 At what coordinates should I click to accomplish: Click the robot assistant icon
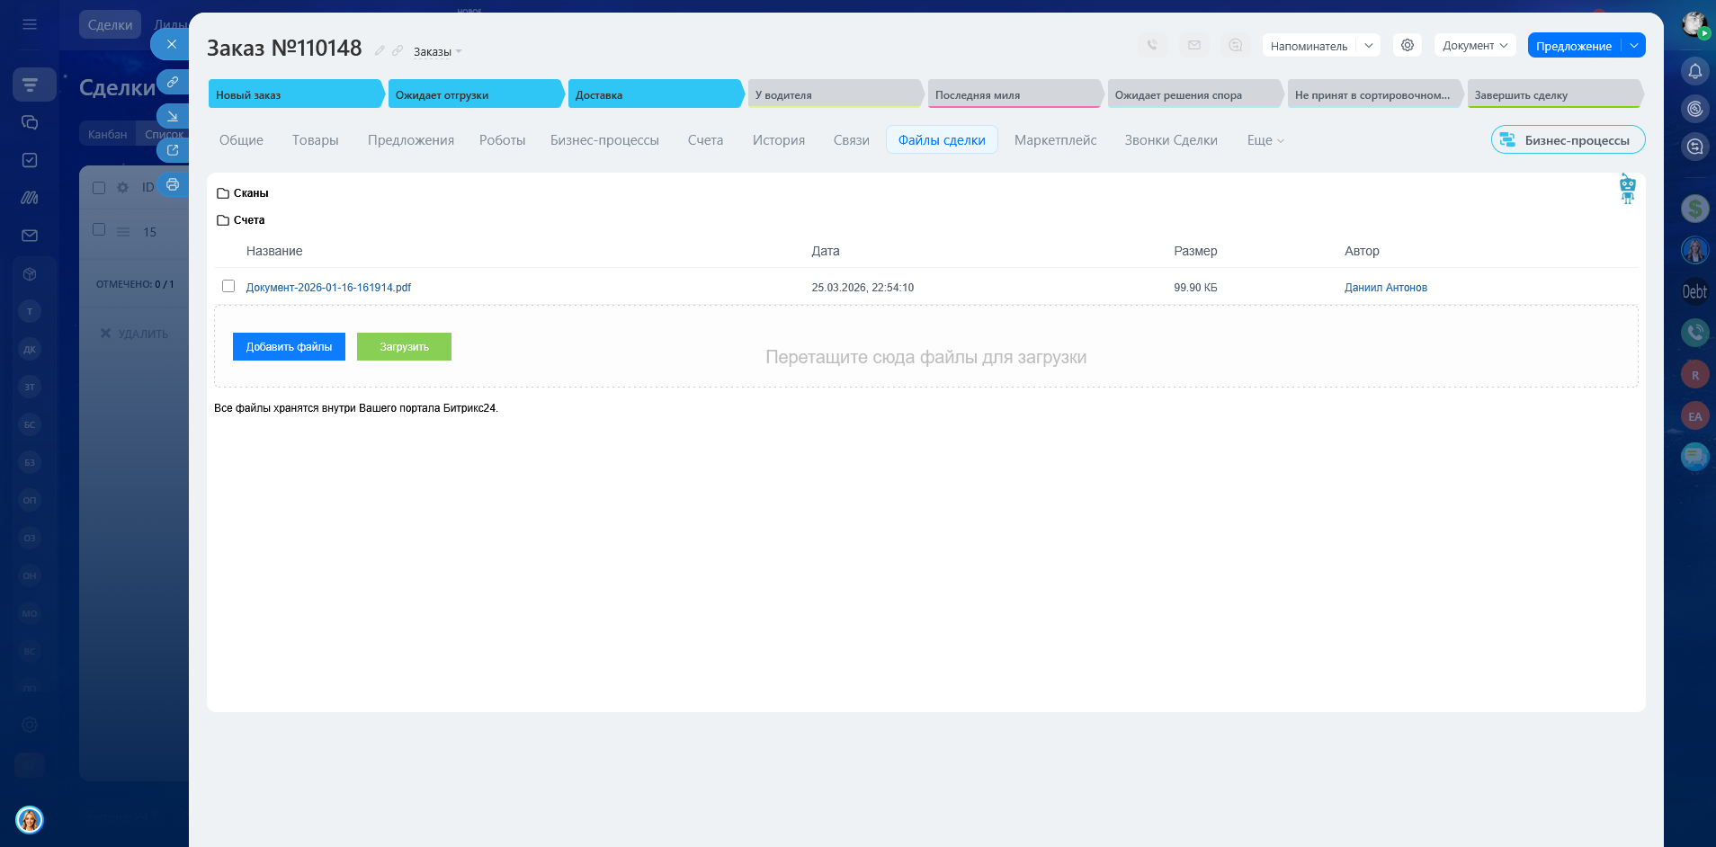1627,188
